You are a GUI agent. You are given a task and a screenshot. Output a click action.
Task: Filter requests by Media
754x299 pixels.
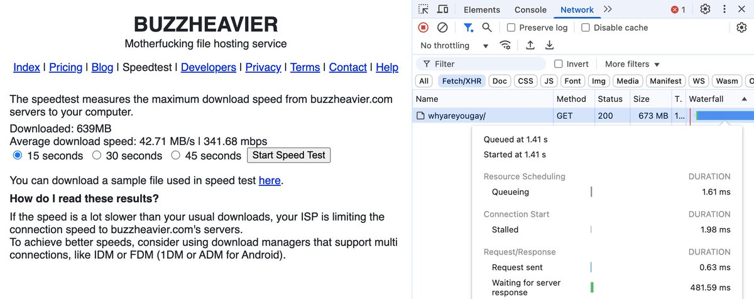pos(628,81)
